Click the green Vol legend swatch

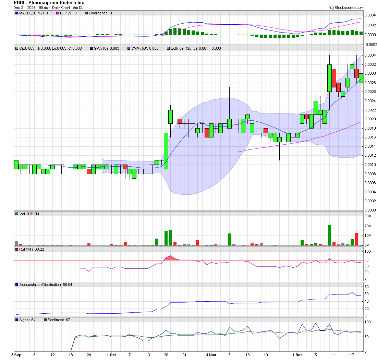17,214
